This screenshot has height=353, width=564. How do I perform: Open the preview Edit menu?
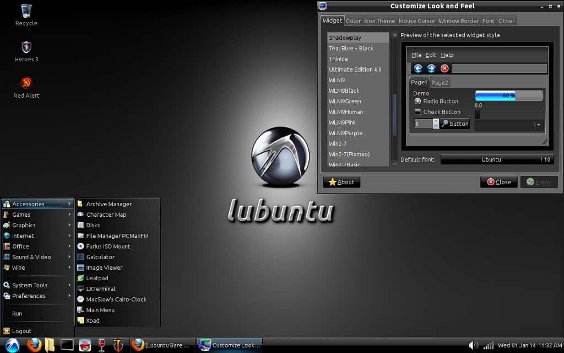tap(431, 55)
